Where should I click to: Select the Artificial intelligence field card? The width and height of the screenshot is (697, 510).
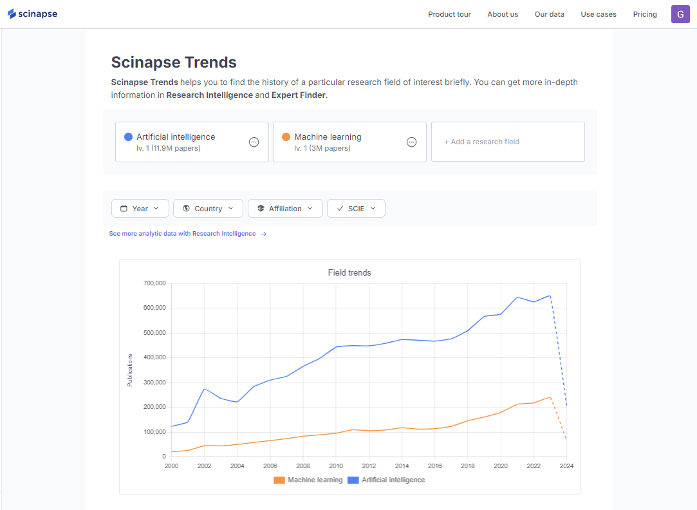coord(192,142)
